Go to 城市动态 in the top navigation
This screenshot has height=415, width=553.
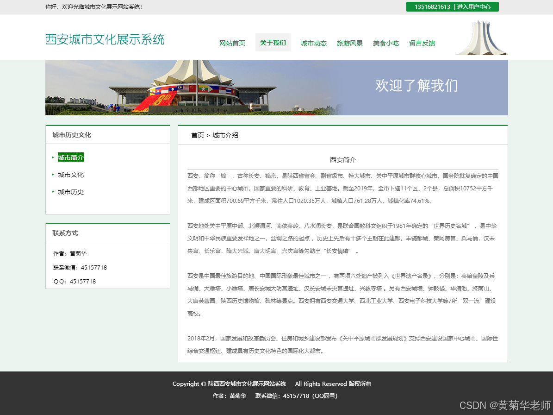pyautogui.click(x=314, y=43)
